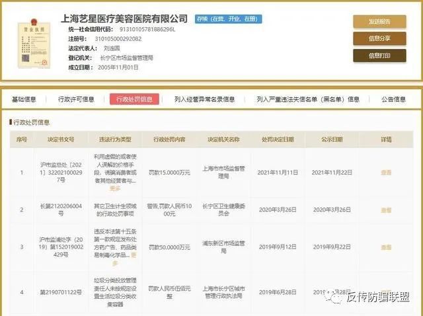Click document number 长第2120206004号
This screenshot has height=316, width=423.
click(61, 210)
